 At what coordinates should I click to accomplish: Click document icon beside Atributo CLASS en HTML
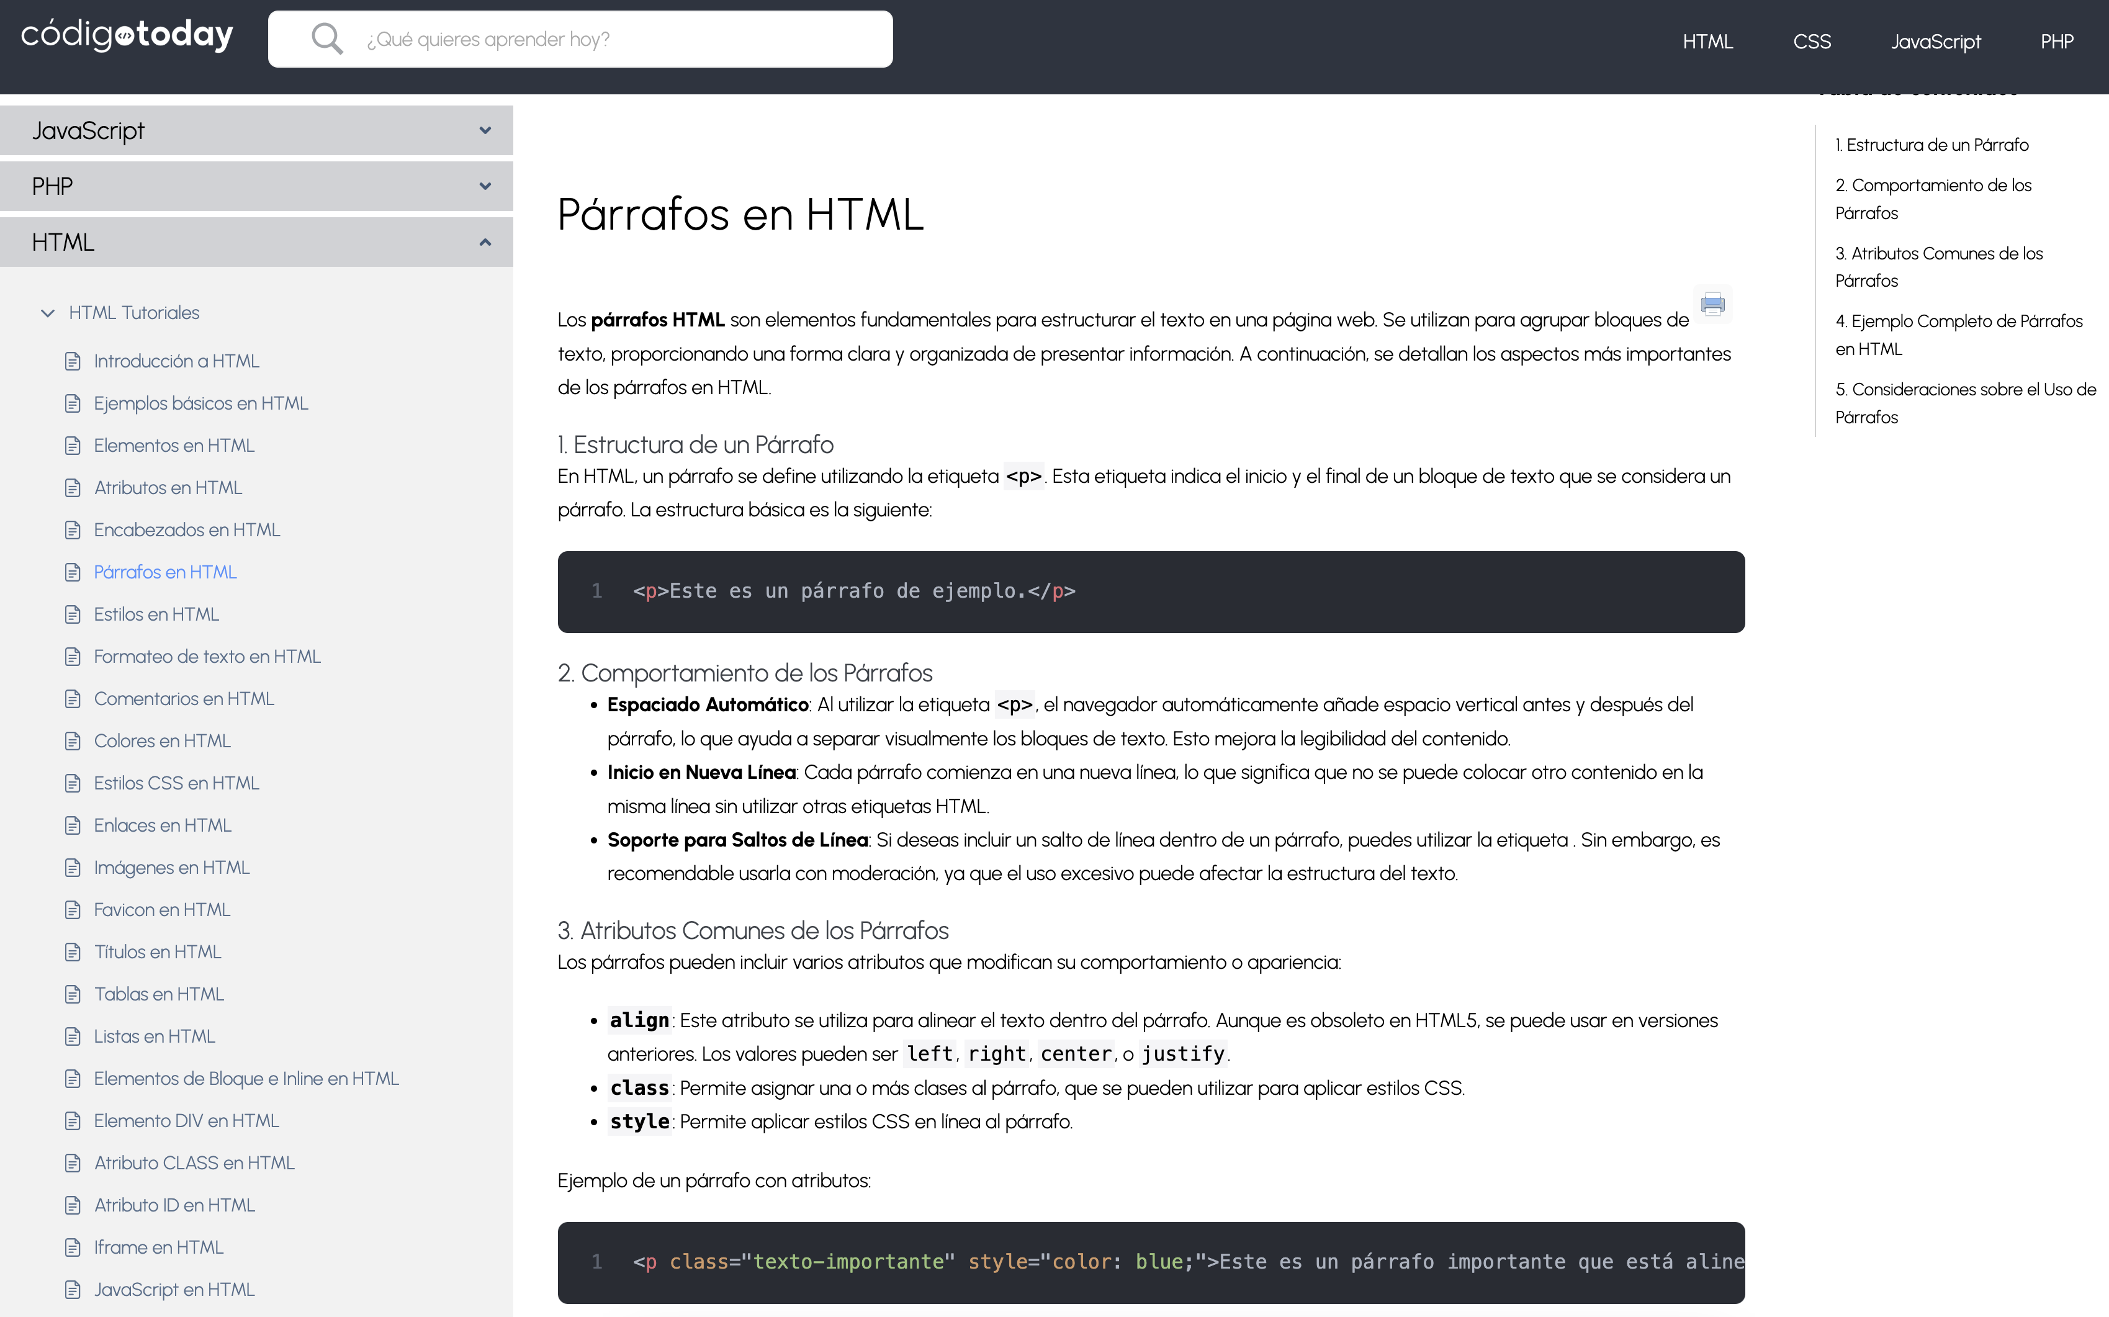point(73,1164)
